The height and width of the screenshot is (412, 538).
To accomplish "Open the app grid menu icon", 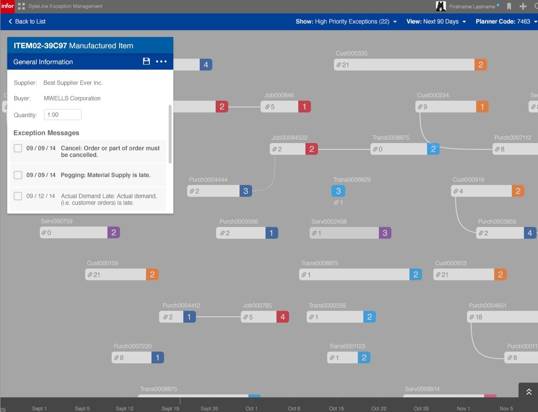I will (21, 6).
